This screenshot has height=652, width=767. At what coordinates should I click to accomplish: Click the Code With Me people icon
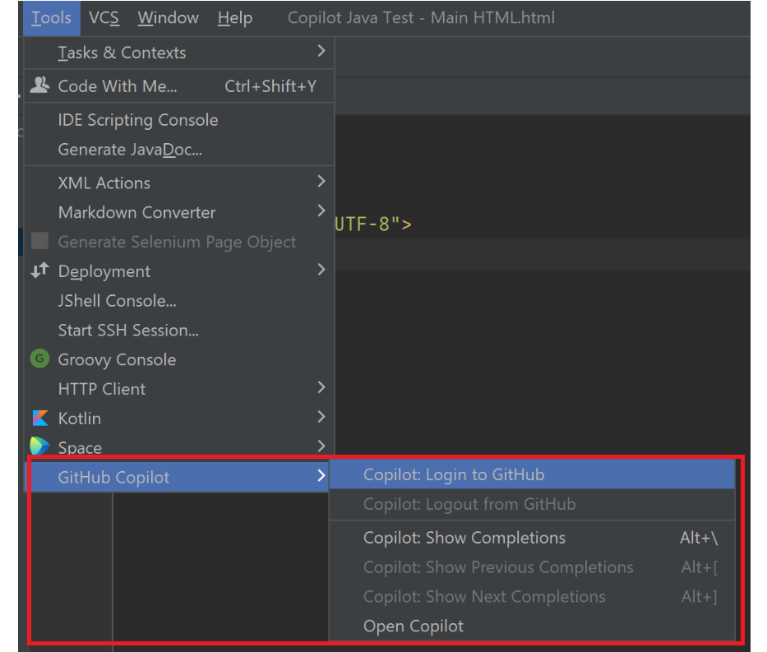pos(39,86)
